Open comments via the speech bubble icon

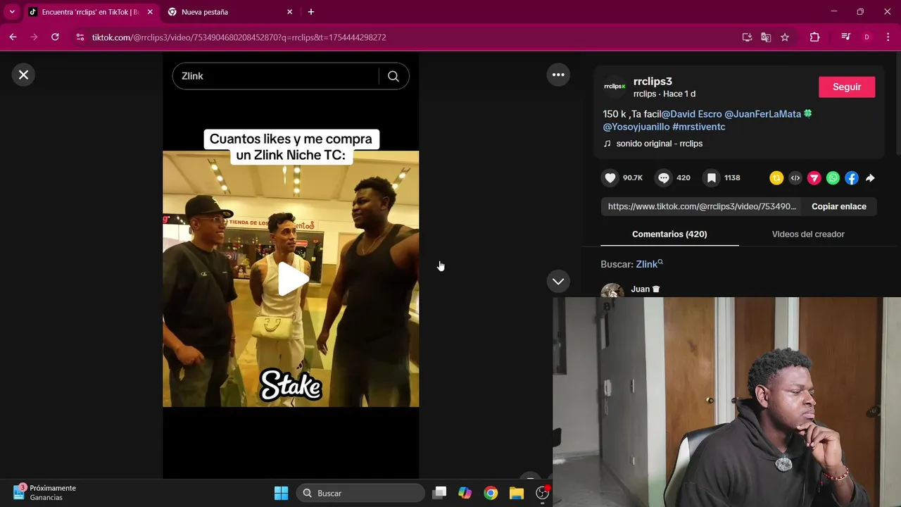click(663, 178)
